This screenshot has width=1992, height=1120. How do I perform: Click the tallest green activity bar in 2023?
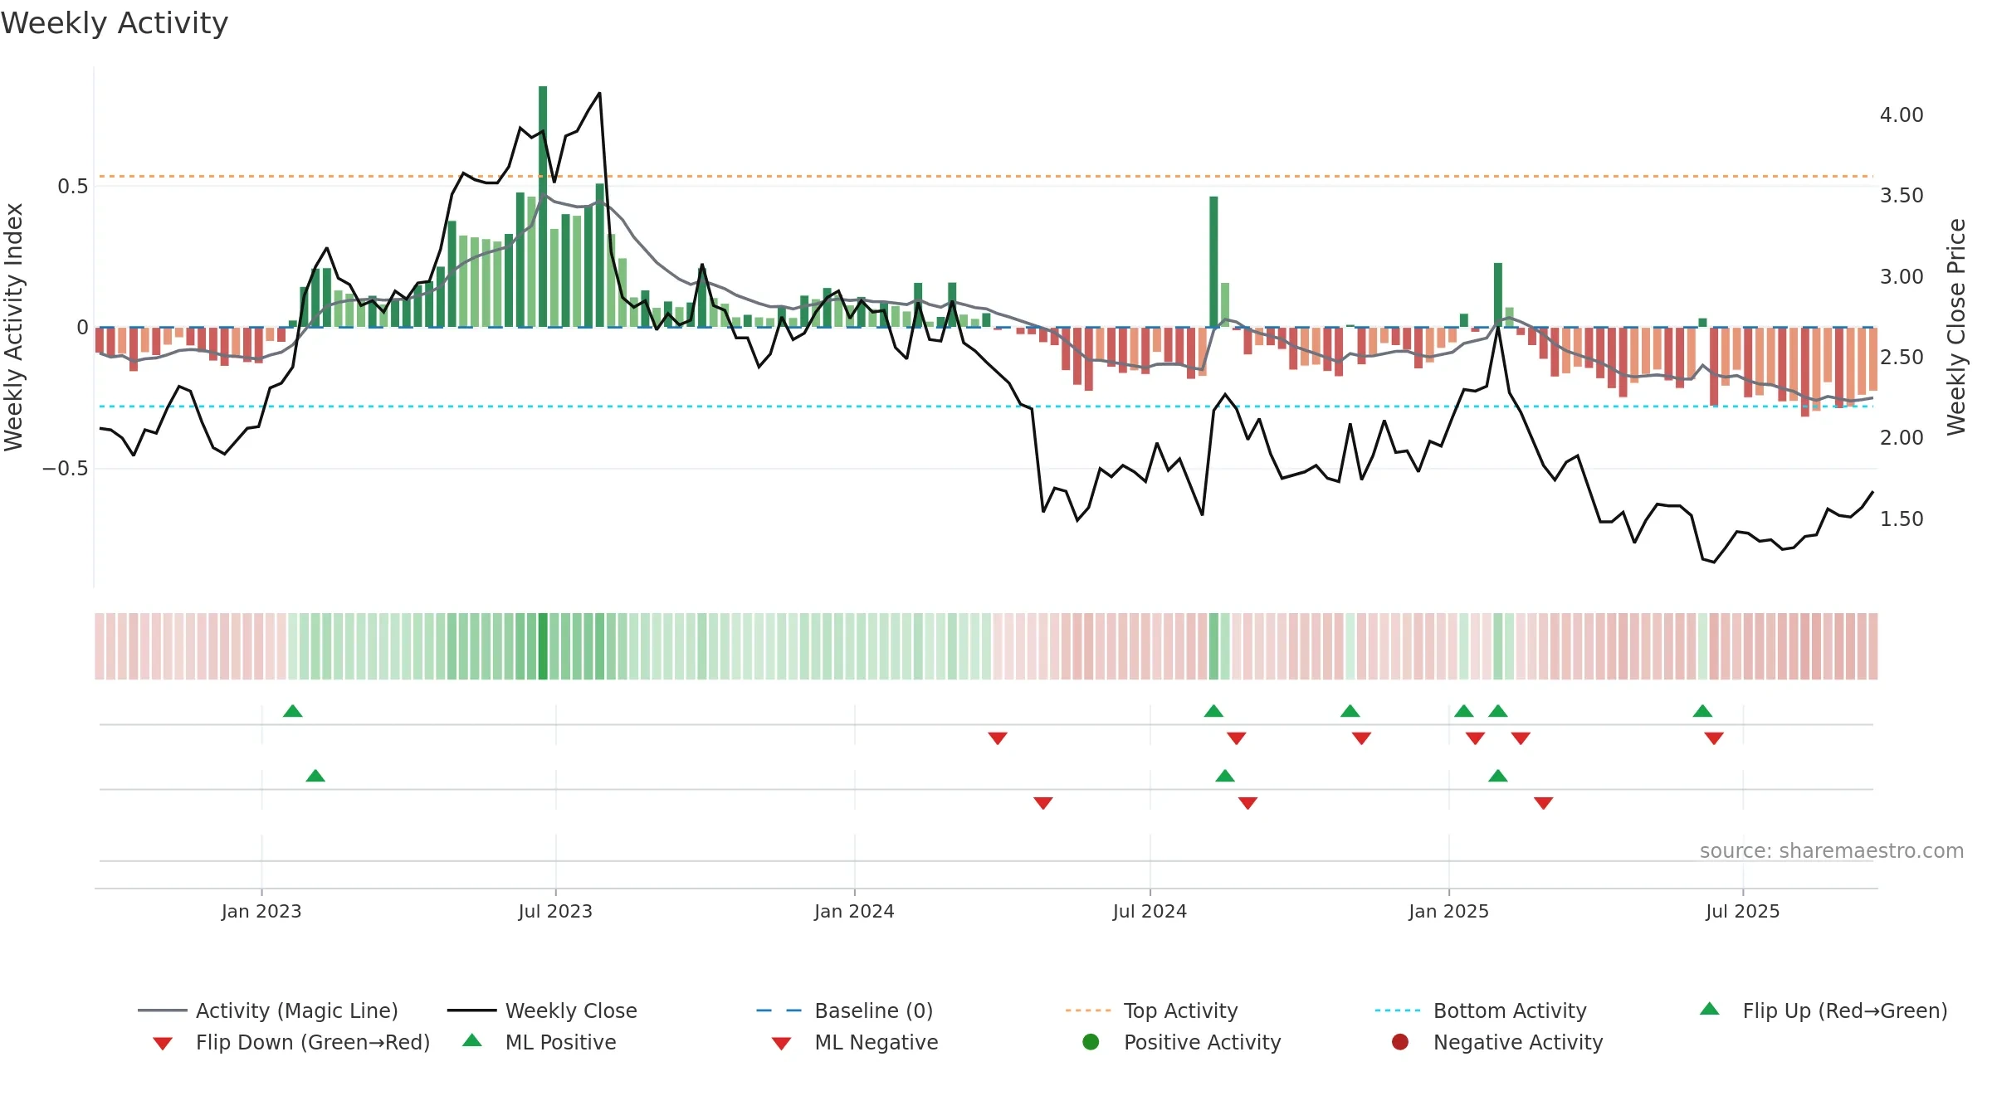[x=543, y=207]
